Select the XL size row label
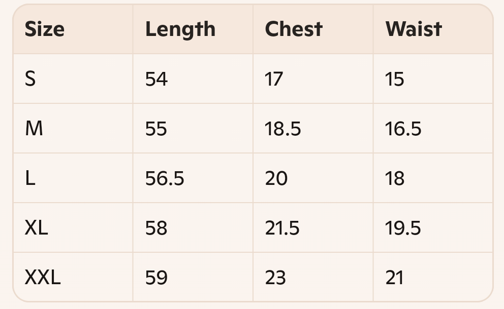Image resolution: width=504 pixels, height=309 pixels. click(36, 228)
